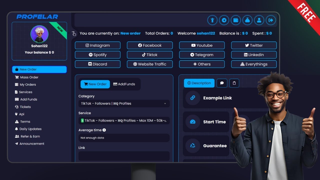Select the Everythings category button

click(254, 64)
